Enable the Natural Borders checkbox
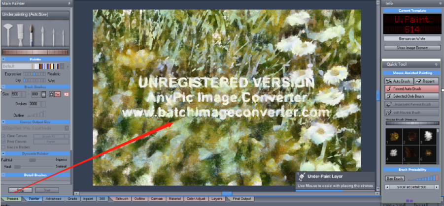This screenshot has height=206, width=444. (x=3, y=147)
